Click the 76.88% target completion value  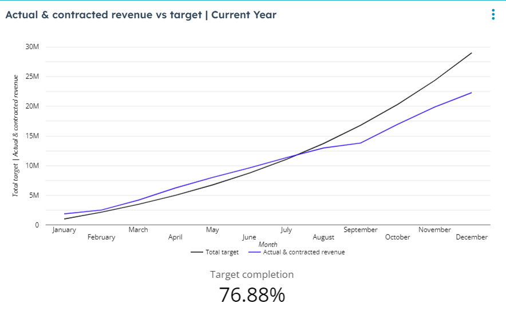[x=252, y=294]
